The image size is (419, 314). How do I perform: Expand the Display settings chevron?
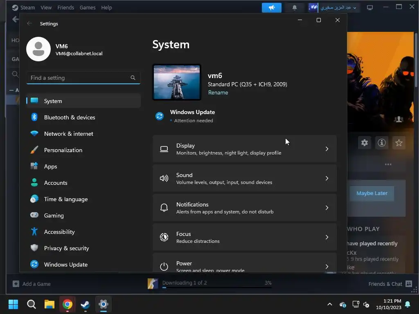(x=327, y=149)
